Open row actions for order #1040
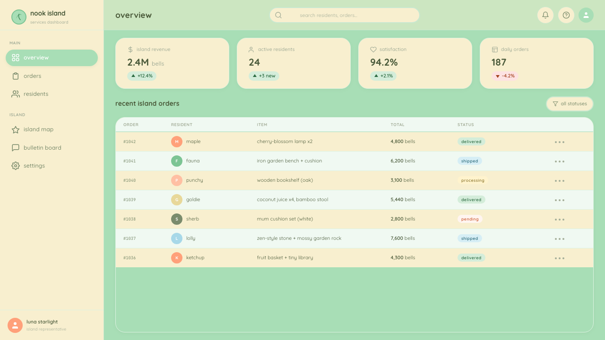 tap(560, 180)
